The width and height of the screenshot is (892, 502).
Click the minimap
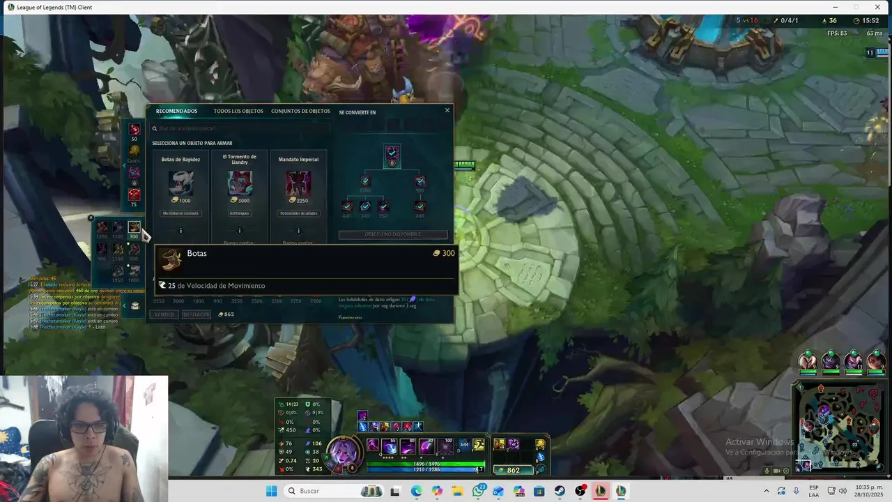pyautogui.click(x=840, y=428)
